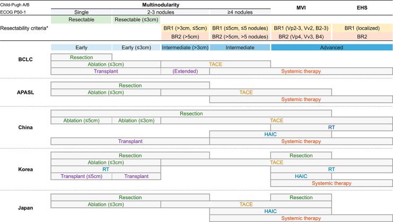Click Transplant (≤5cm) in the Korea row
The width and height of the screenshot is (393, 222).
coord(81,176)
